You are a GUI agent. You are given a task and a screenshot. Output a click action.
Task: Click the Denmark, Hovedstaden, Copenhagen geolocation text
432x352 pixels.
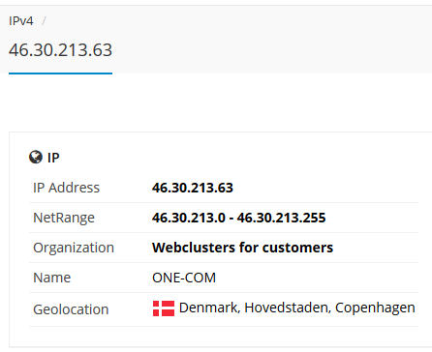(297, 308)
